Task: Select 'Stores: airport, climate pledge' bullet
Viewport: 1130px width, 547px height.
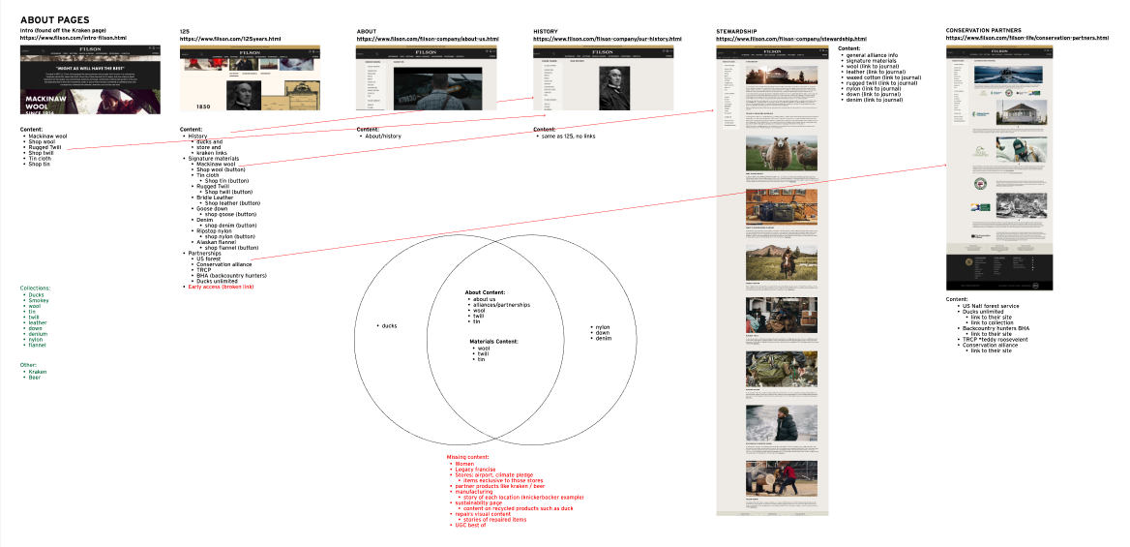Action: point(494,474)
